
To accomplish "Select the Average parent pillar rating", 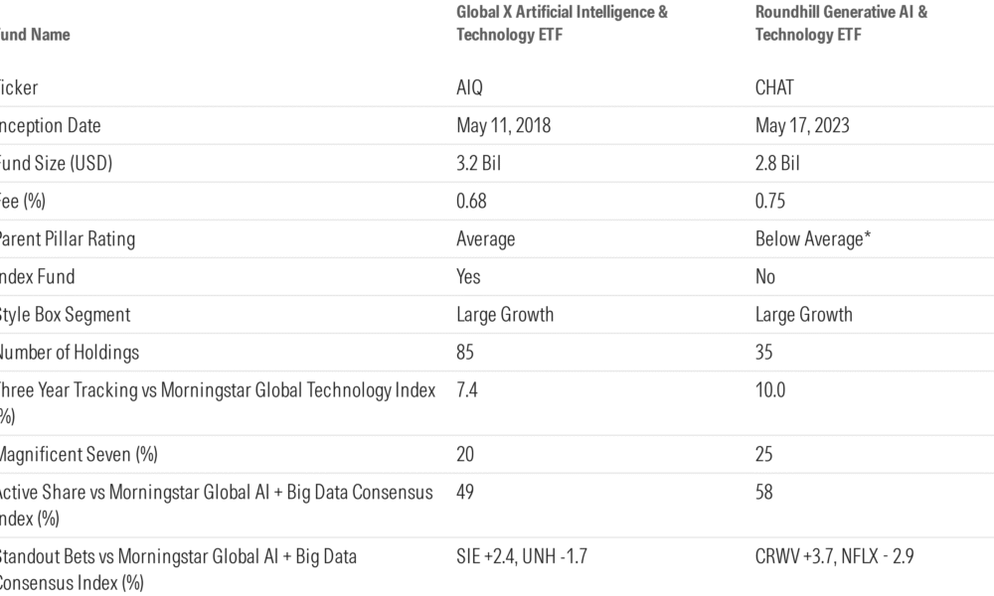I will 486,239.
